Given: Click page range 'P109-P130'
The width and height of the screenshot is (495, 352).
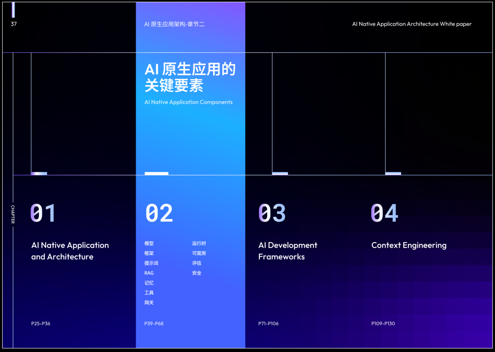Looking at the screenshot, I should 383,324.
